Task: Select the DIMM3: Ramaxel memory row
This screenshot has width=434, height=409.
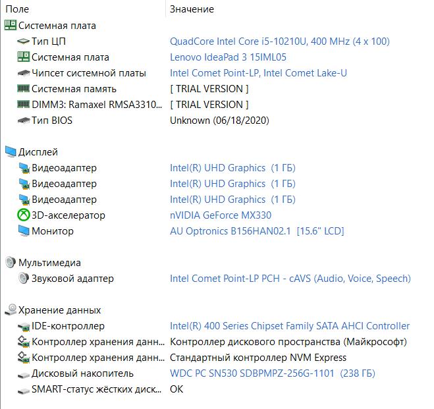Action: [x=216, y=105]
